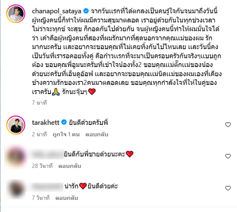
Task: Click the 2 นาที timestamp on tarakhett's comment
Action: coord(39,134)
